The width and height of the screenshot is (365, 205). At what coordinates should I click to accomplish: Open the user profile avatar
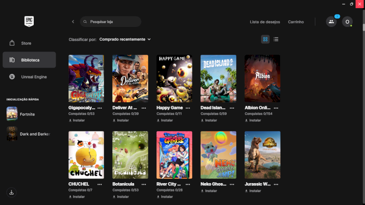point(347,21)
